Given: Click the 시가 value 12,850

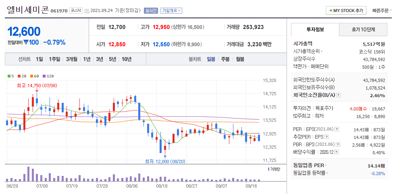Looking at the screenshot, I should point(117,45).
